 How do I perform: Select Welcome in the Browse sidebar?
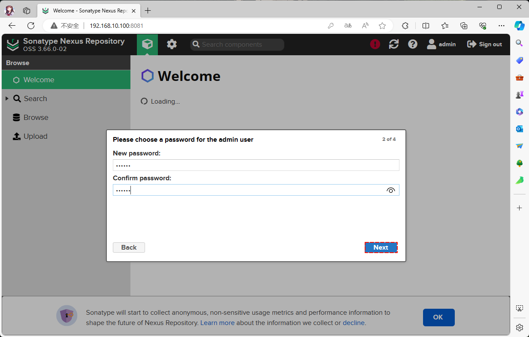39,80
